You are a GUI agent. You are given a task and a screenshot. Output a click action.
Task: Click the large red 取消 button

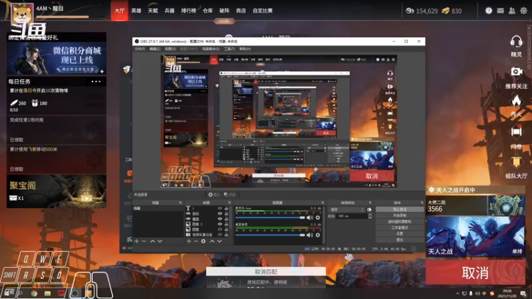point(475,272)
